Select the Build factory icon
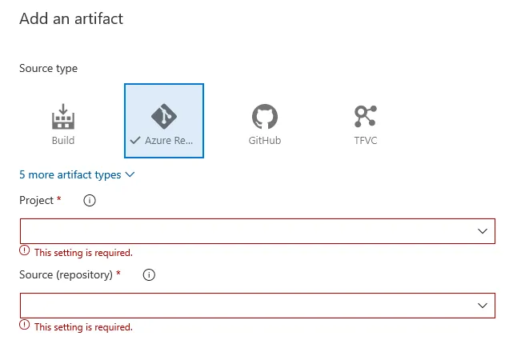513x348 pixels. point(63,117)
